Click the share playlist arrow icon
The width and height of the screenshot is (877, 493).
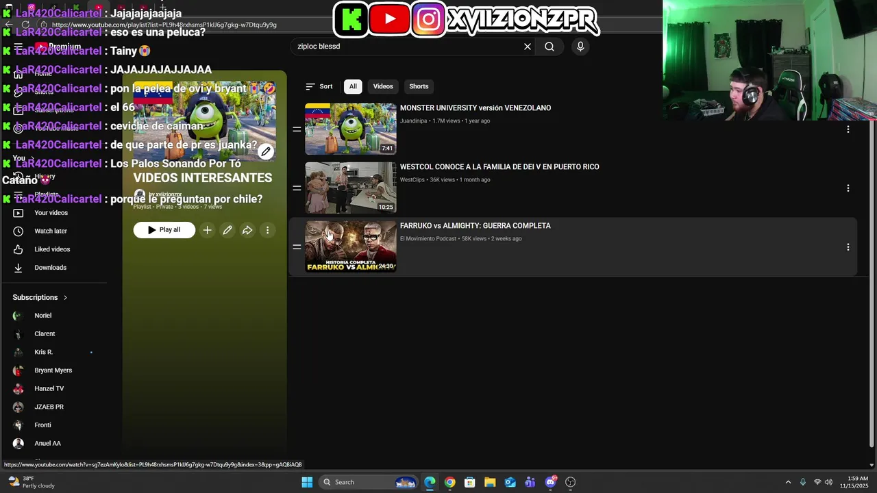[247, 230]
